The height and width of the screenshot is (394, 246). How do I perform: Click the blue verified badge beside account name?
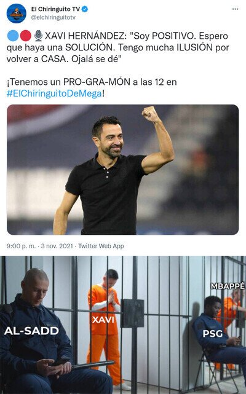pyautogui.click(x=85, y=9)
